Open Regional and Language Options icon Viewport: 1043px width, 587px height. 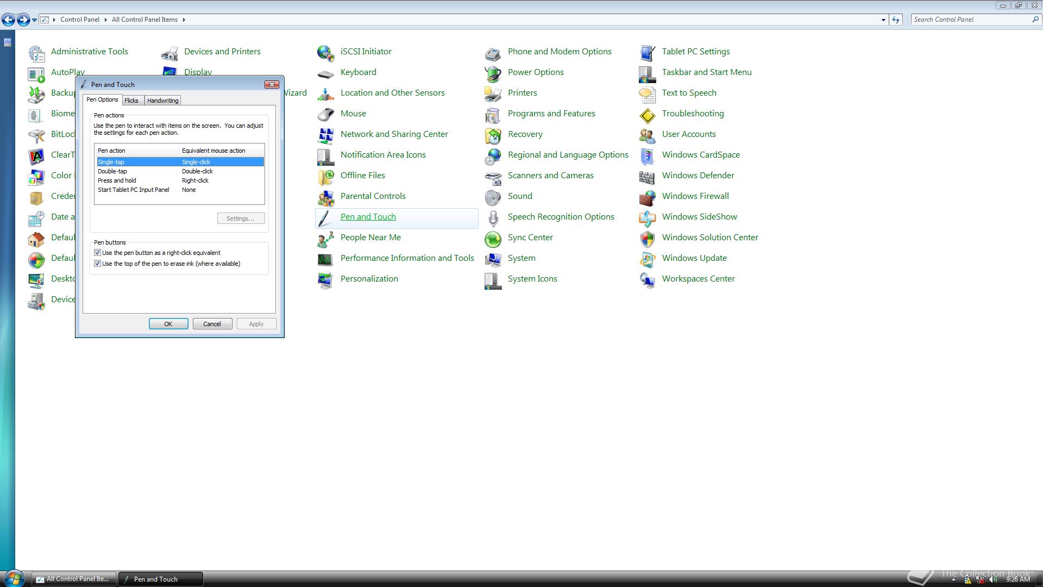(x=493, y=156)
